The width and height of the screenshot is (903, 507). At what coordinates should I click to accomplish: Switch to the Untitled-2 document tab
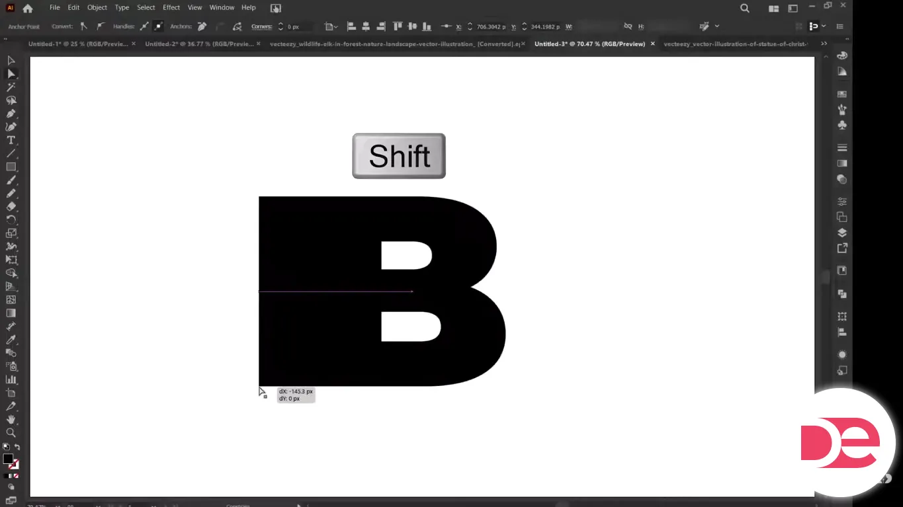click(199, 44)
